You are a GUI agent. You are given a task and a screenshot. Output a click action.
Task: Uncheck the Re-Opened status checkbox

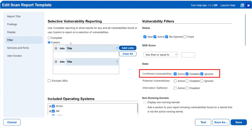coord(167,37)
